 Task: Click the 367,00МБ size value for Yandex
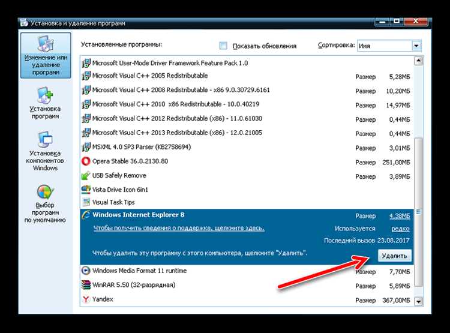396,301
